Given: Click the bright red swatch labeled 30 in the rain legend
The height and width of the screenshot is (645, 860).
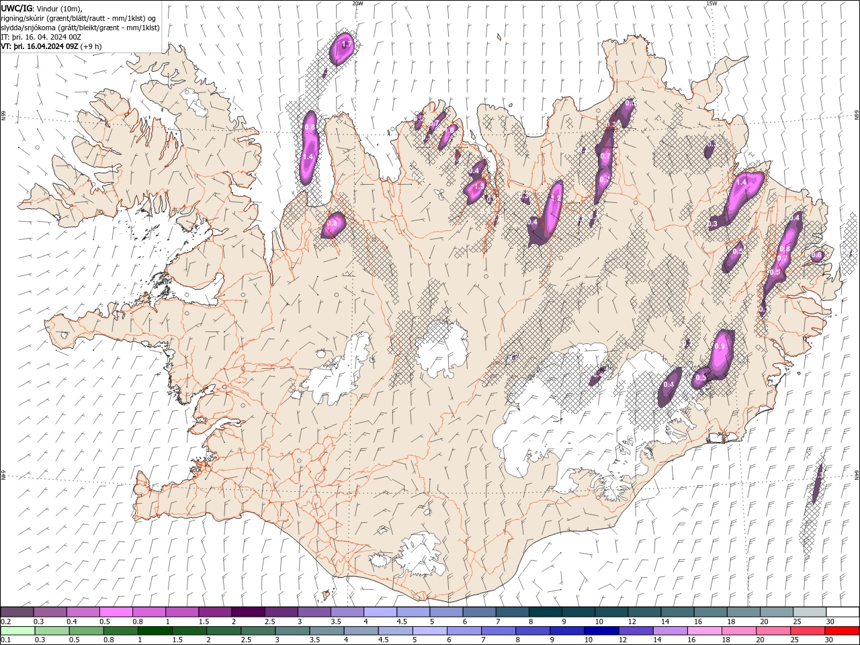Looking at the screenshot, I should pyautogui.click(x=842, y=631).
